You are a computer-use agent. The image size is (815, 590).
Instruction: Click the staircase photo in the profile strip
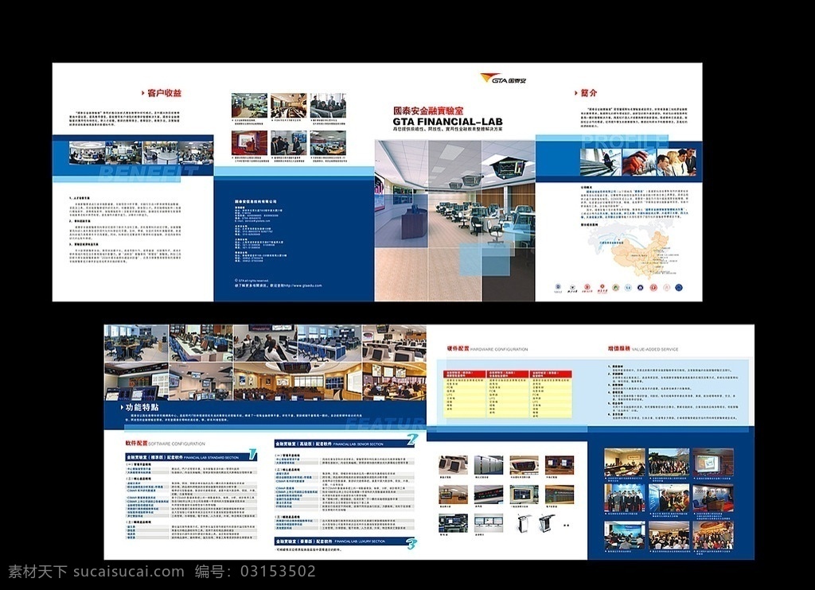(x=601, y=162)
